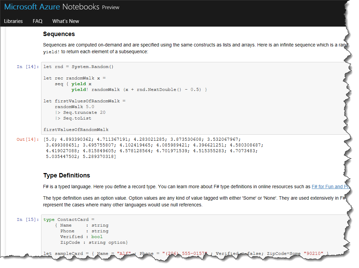This screenshot has width=359, height=268.
Task: Click the Microsoft Azure Notebooks logo title
Action: click(x=52, y=7)
